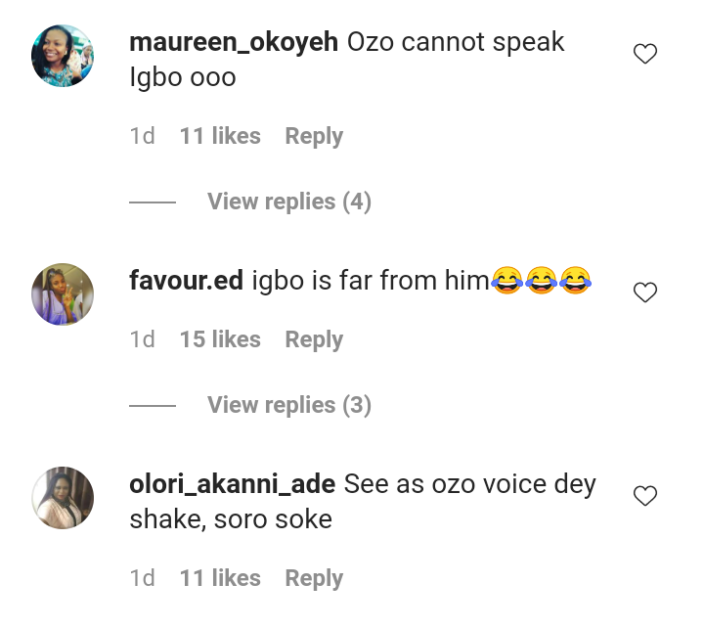This screenshot has width=704, height=629.
Task: Open favour.ed's profile picture
Action: (x=64, y=293)
